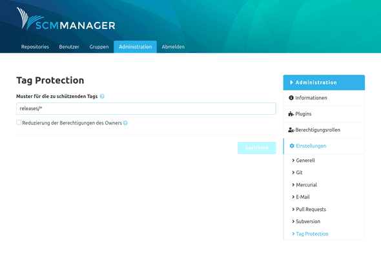The width and height of the screenshot is (381, 256).
Task: Go to Mercurial settings
Action: [306, 185]
